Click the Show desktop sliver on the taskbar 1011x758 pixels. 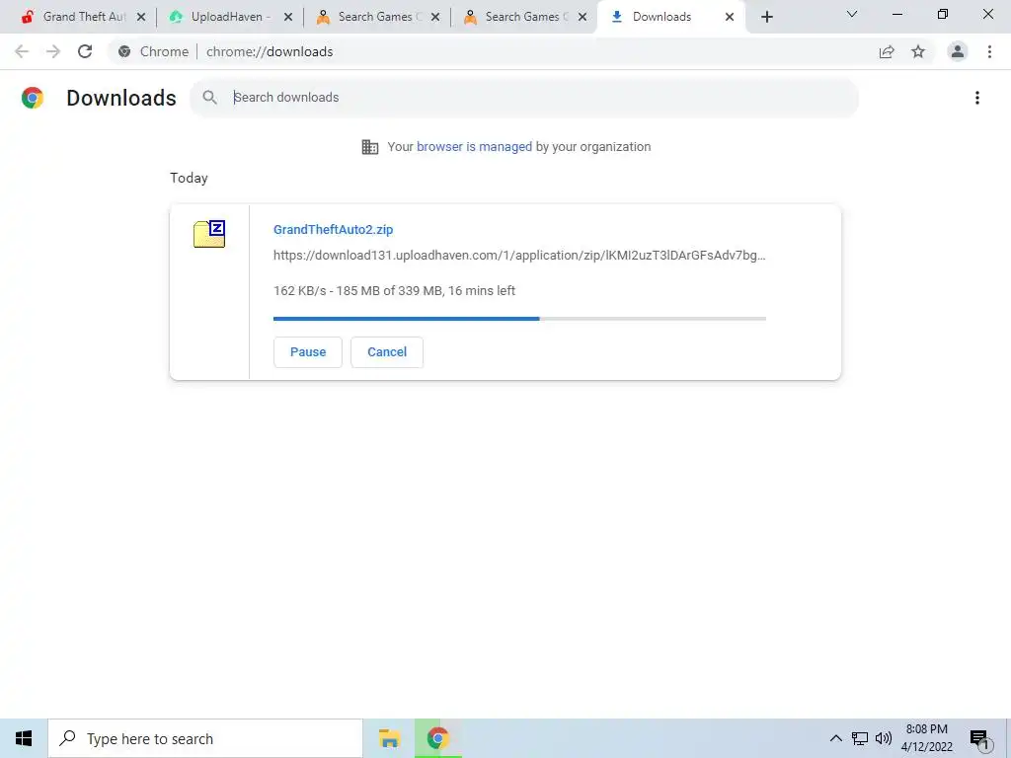(x=1008, y=738)
